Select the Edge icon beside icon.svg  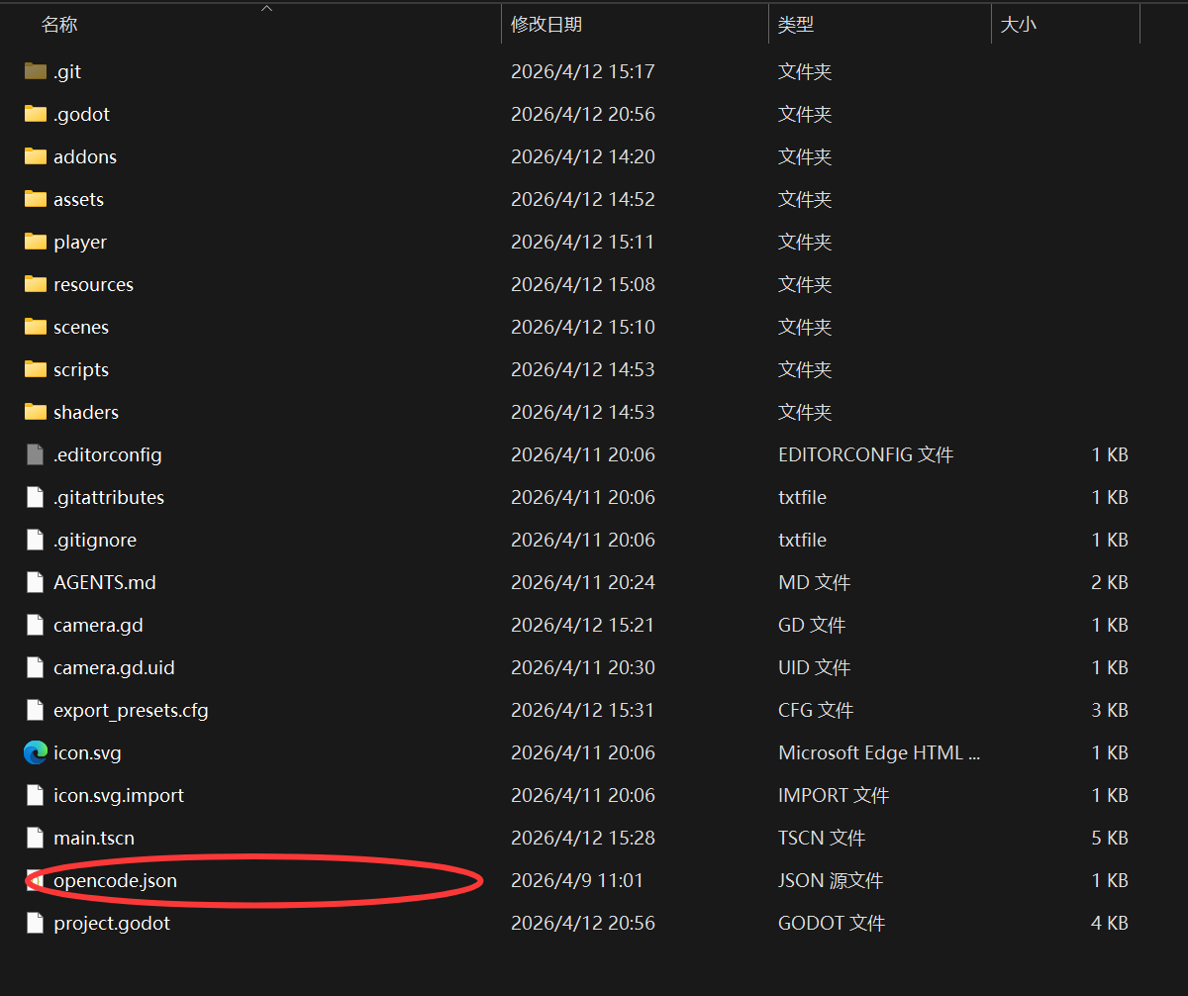tap(36, 752)
